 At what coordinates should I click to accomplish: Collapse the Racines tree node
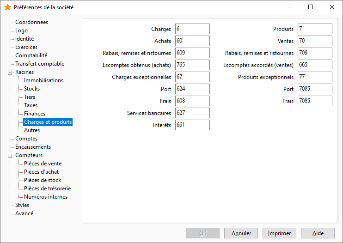10,73
